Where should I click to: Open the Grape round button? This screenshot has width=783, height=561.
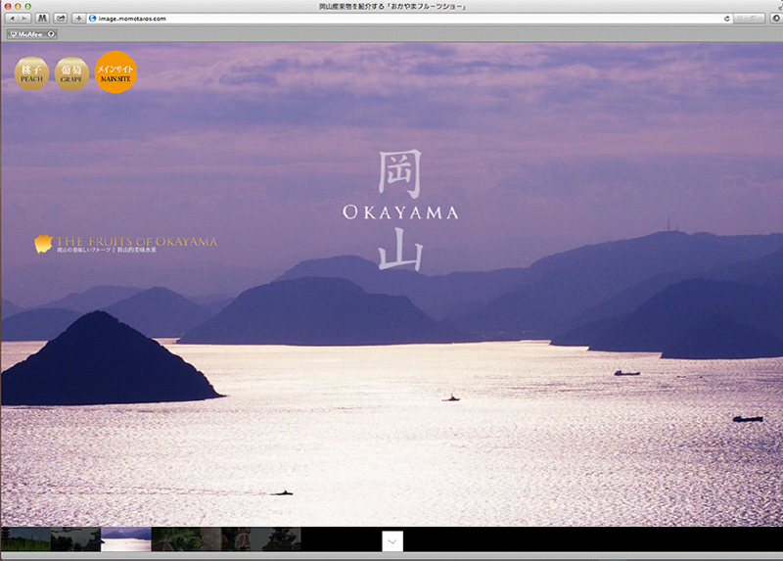[71, 73]
